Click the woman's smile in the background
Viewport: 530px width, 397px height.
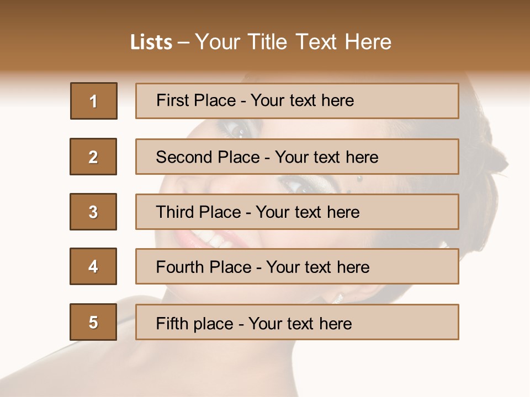(x=213, y=239)
